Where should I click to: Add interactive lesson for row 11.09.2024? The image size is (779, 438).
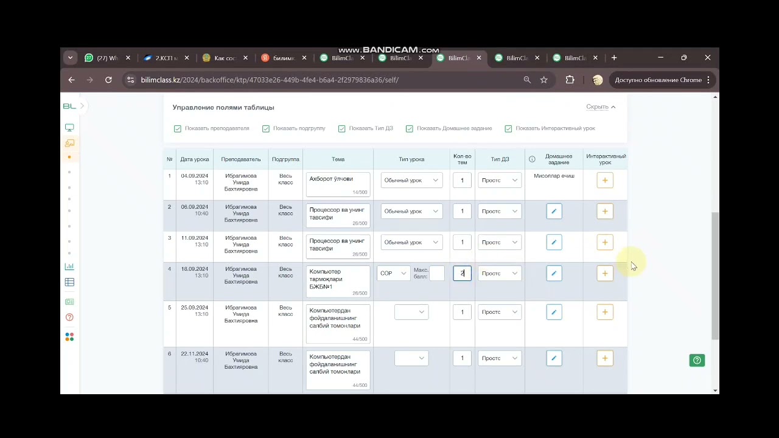coord(605,242)
